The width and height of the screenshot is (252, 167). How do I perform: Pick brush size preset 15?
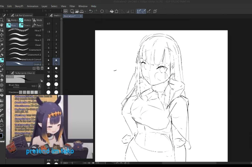point(56,69)
